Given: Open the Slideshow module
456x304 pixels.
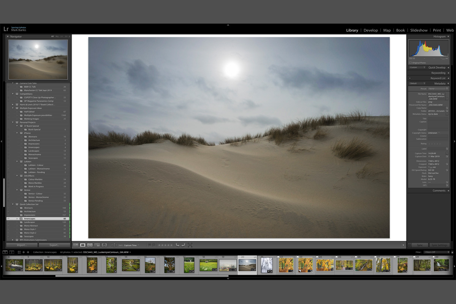Looking at the screenshot, I should click(419, 30).
